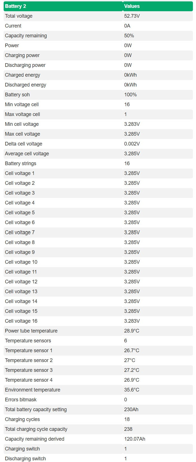The height and width of the screenshot is (462, 196).
Task: Select the Total battery capacity setting 230Ah
Action: pos(131,409)
